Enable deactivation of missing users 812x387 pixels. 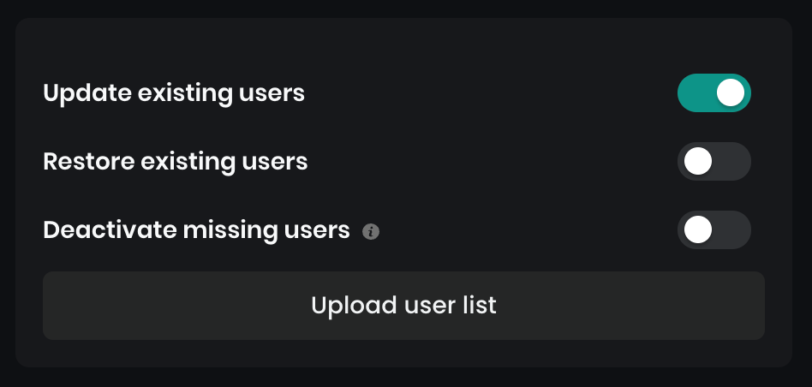pyautogui.click(x=713, y=230)
